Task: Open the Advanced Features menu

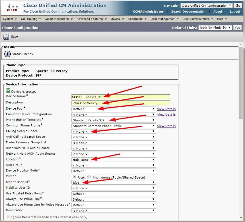Action: [91, 19]
